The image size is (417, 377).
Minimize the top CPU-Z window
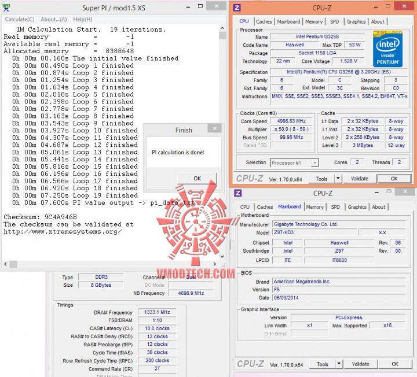[376, 6]
